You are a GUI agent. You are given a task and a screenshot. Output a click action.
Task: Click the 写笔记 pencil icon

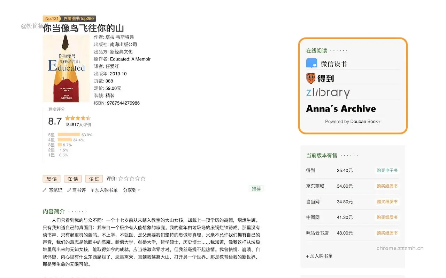[x=45, y=190]
